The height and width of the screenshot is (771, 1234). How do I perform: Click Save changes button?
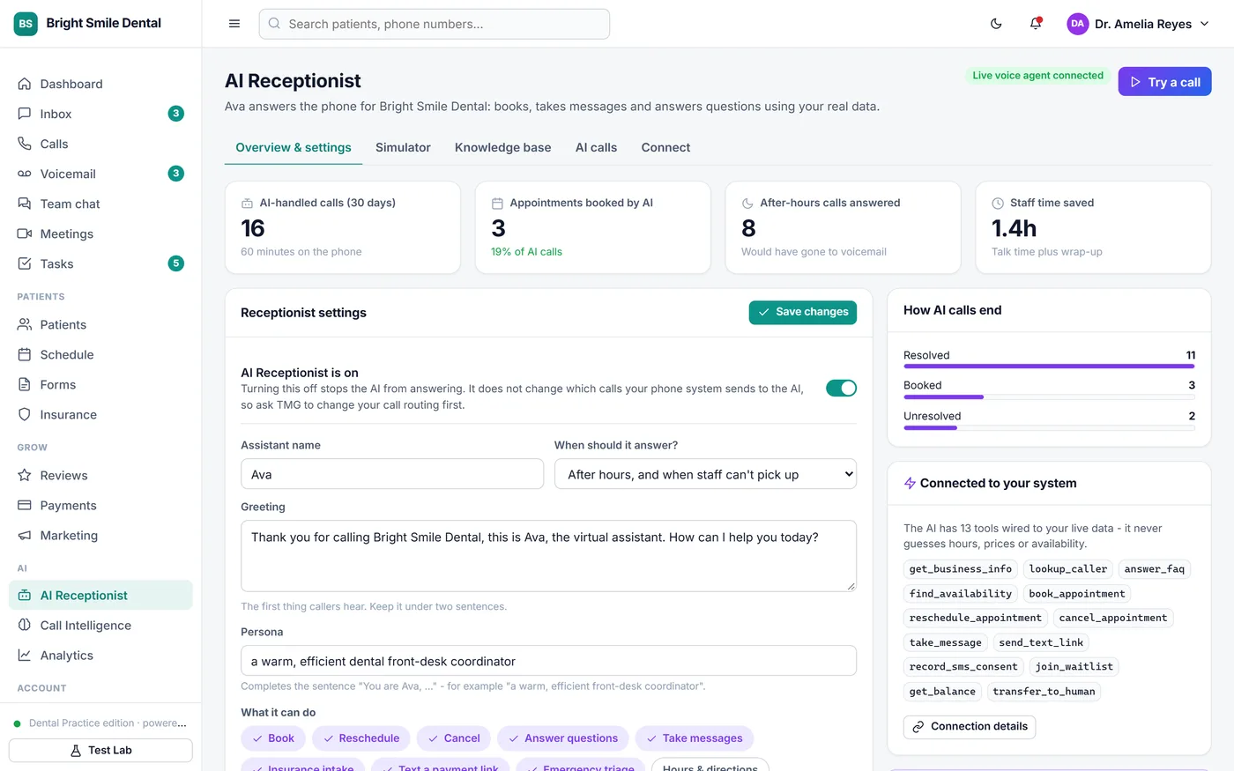click(803, 312)
